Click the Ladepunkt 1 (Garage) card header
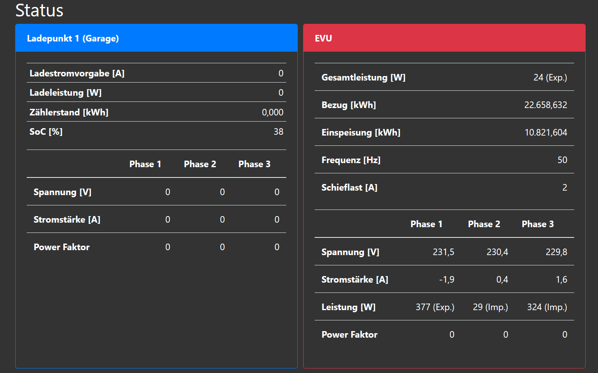This screenshot has height=373, width=598. pyautogui.click(x=156, y=38)
